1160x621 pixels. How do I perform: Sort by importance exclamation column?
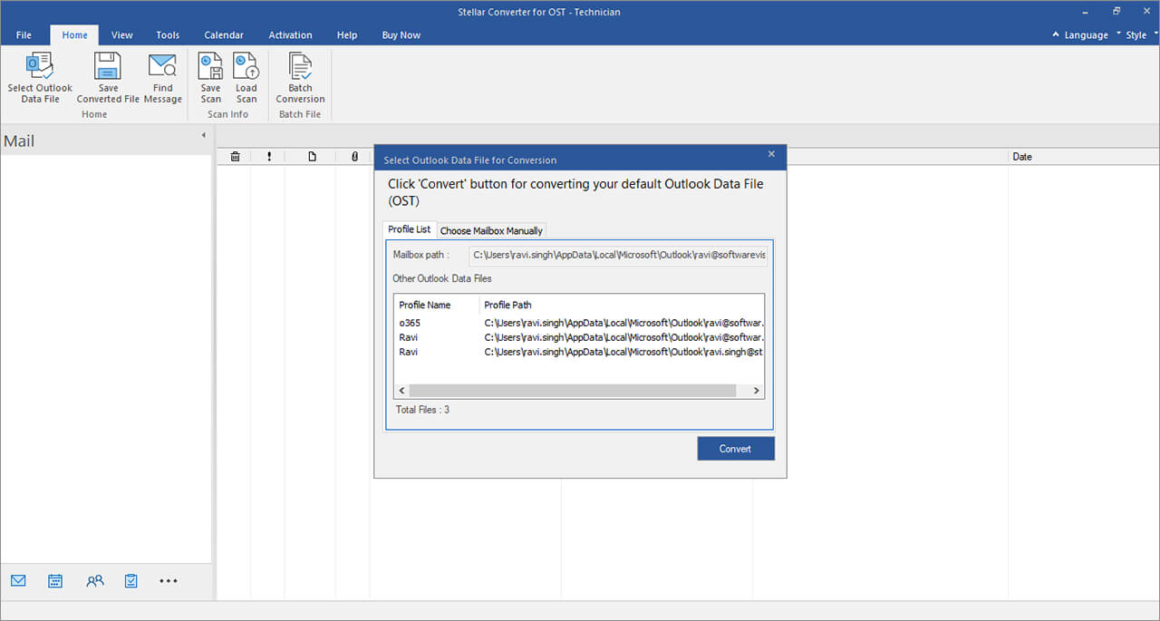(269, 157)
